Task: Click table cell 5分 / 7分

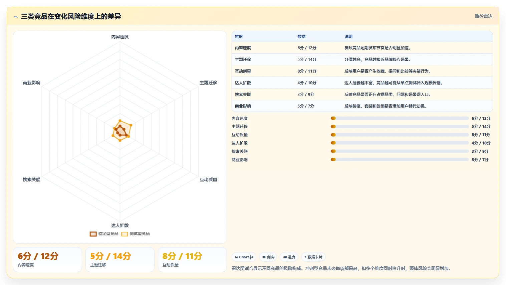Action: coord(306,106)
